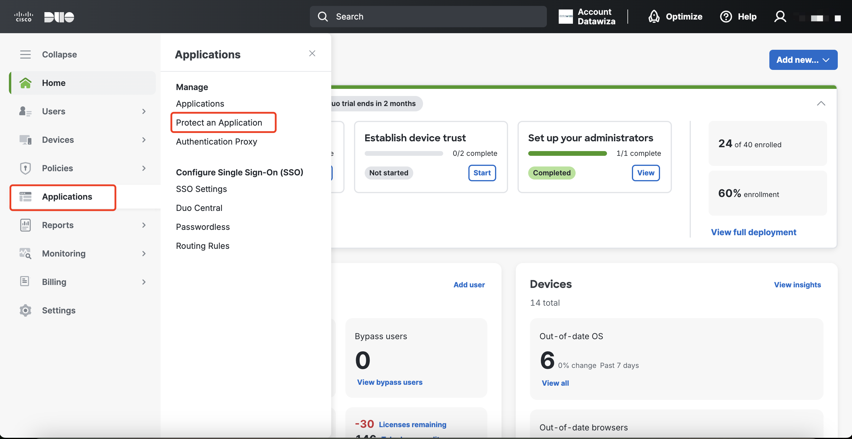Collapse the trial setup panel chevron
The height and width of the screenshot is (439, 852).
click(821, 103)
